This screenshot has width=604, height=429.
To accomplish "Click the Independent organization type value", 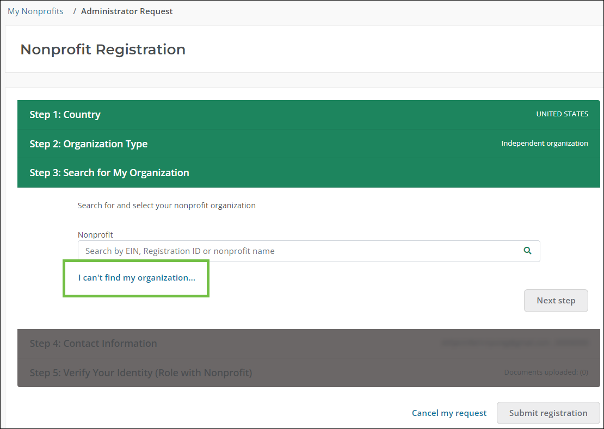I will coord(544,144).
